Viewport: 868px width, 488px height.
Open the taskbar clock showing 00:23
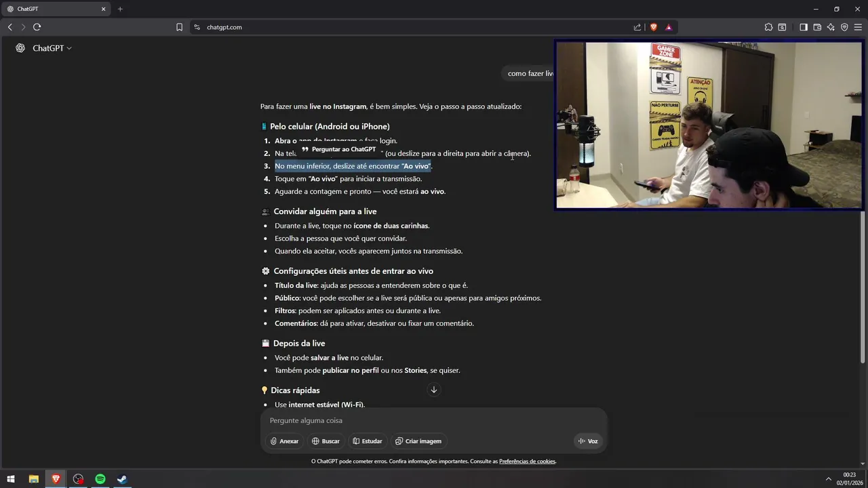click(x=849, y=479)
